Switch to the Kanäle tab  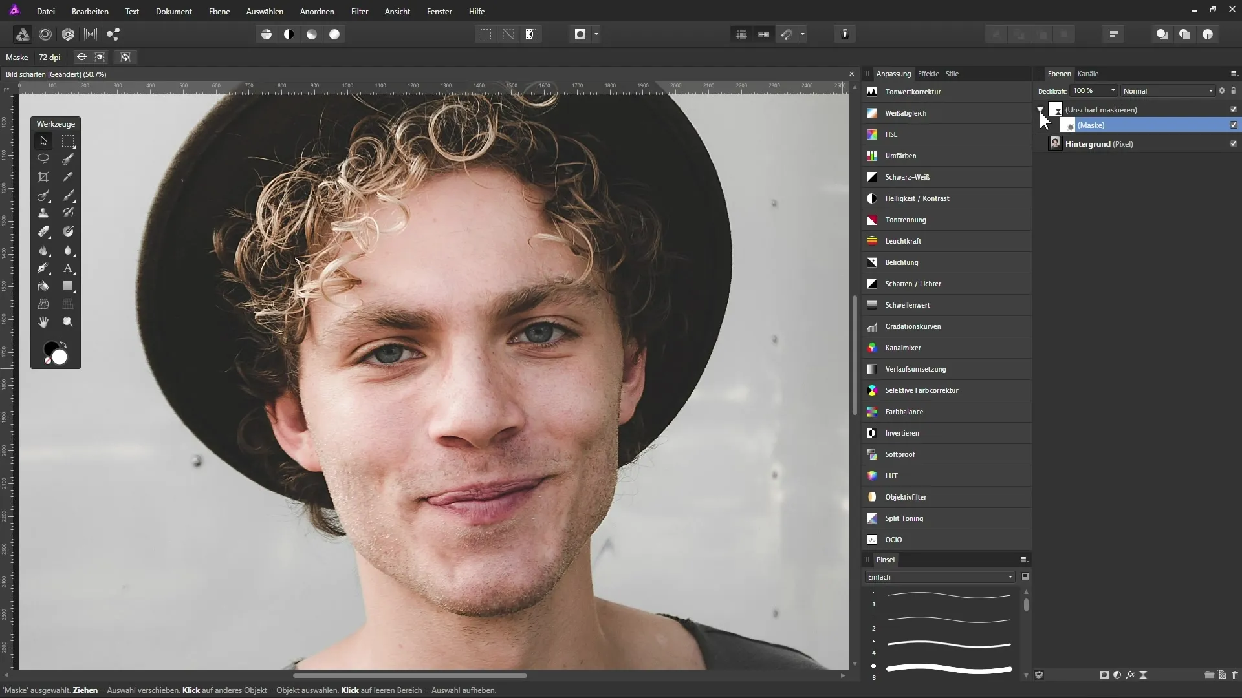coord(1087,74)
